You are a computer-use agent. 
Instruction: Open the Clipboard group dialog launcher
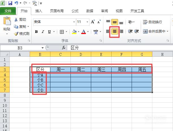tap(29, 41)
